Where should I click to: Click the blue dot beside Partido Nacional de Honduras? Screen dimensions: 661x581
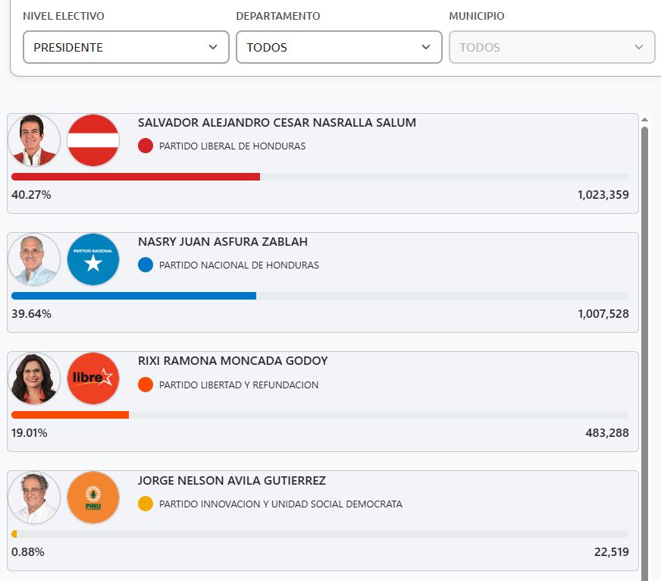[x=146, y=265]
